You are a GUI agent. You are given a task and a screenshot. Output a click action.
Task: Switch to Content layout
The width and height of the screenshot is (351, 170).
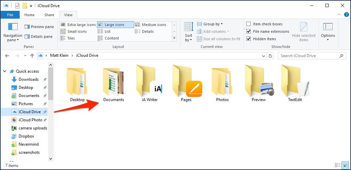[108, 38]
